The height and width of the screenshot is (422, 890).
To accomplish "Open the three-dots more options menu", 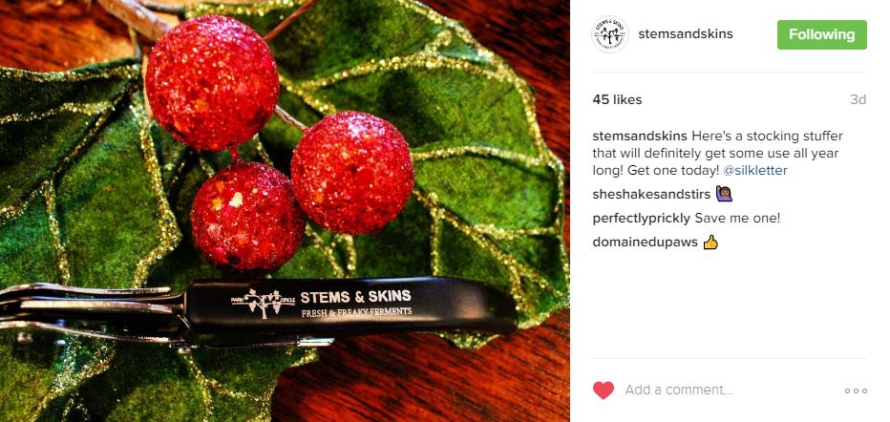I will 856,390.
